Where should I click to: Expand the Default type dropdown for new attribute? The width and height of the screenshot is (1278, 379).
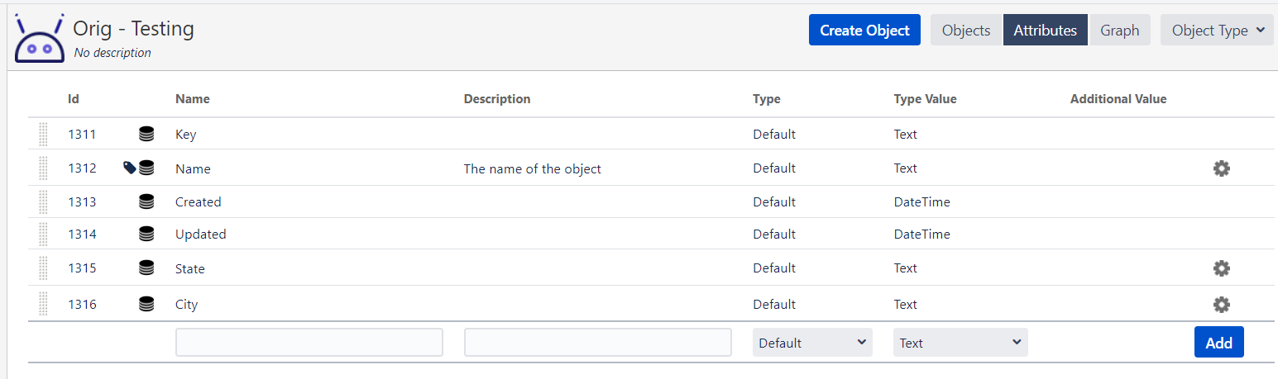(812, 342)
